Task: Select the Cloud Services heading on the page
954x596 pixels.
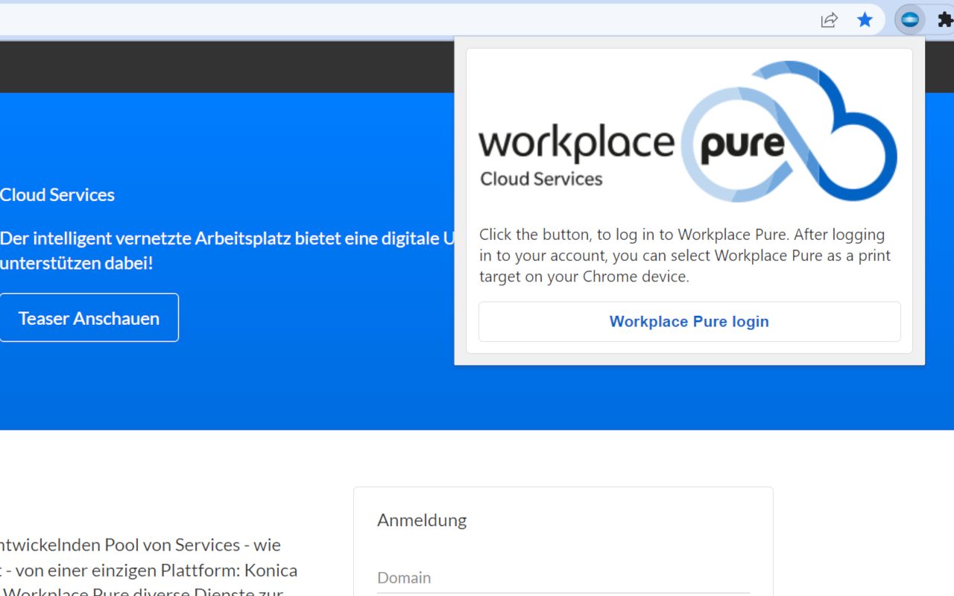Action: (x=57, y=194)
